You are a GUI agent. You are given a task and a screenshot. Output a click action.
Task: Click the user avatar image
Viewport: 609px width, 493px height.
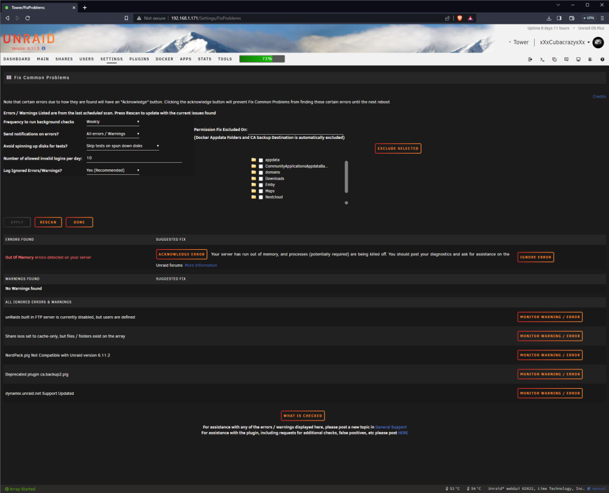tap(598, 42)
